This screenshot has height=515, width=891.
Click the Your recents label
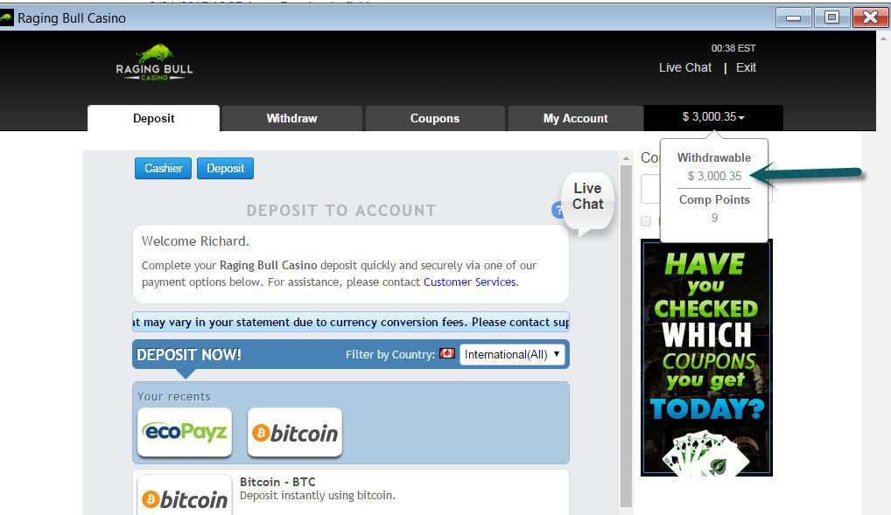pos(174,396)
